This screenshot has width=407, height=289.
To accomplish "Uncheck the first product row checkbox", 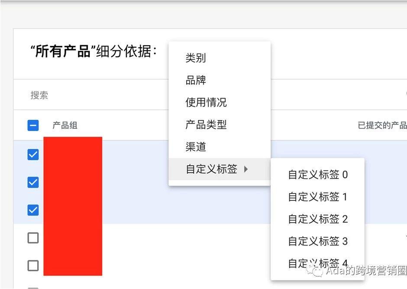I will click(33, 154).
